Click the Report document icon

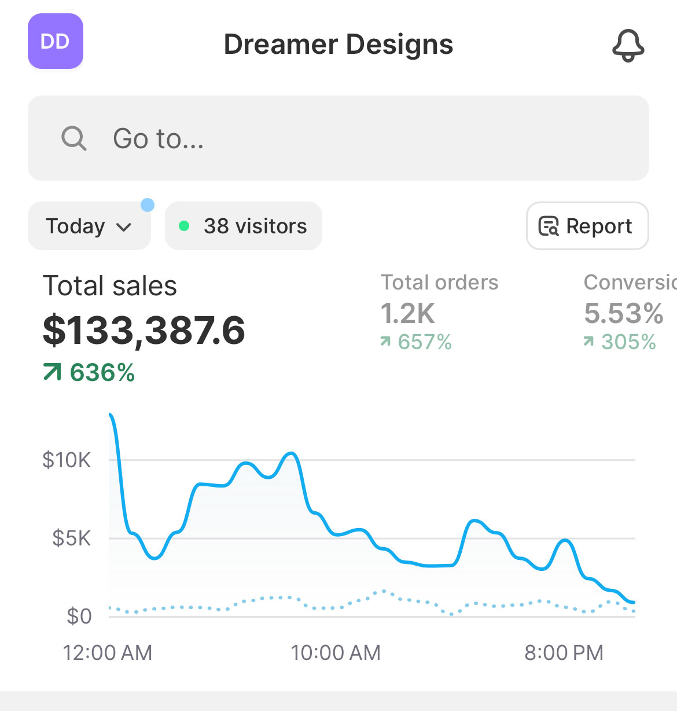[549, 226]
